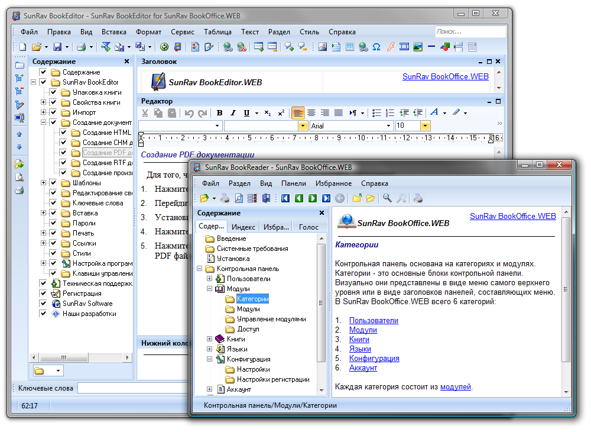591x432 pixels.
Task: Click the green next page arrow in BookReader
Action: pyautogui.click(x=313, y=198)
